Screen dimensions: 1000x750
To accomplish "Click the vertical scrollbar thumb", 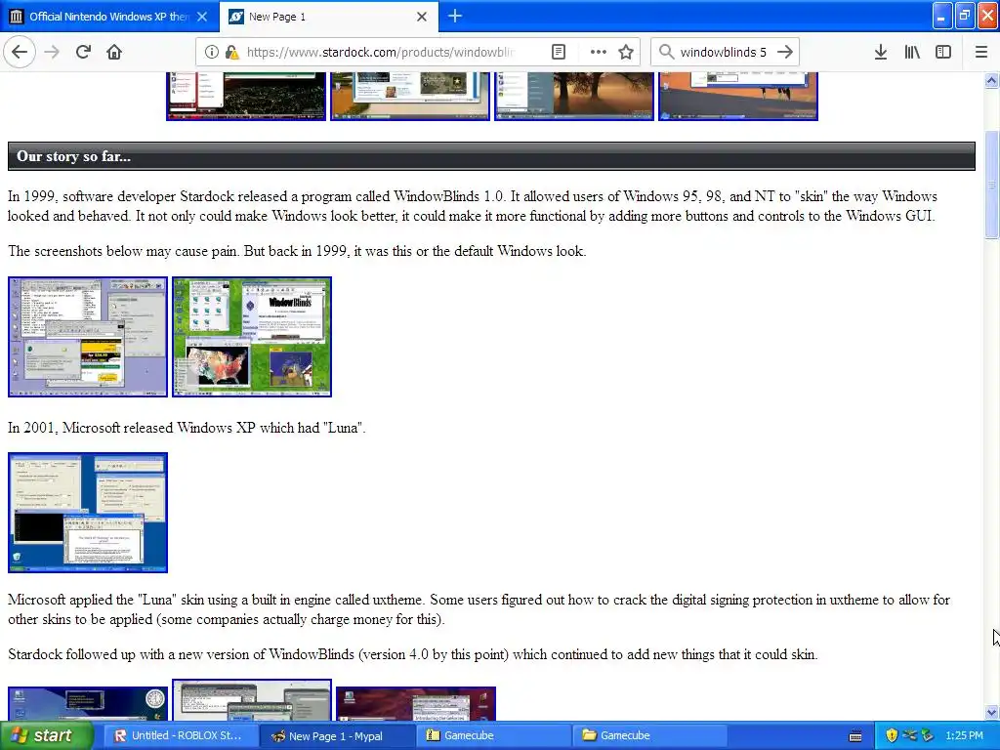I will pyautogui.click(x=992, y=185).
